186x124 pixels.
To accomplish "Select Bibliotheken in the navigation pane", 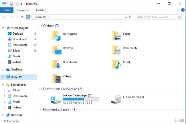I will coord(19,85).
